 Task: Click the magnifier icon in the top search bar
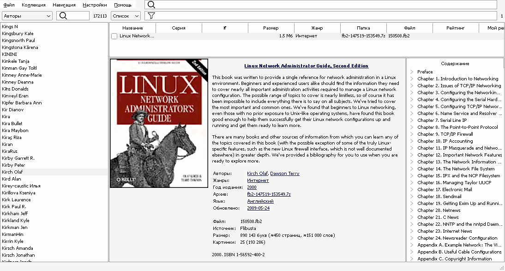click(151, 5)
